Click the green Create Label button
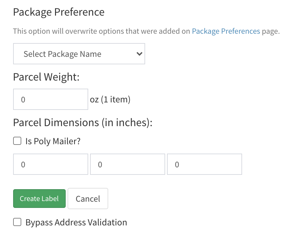 (39, 199)
